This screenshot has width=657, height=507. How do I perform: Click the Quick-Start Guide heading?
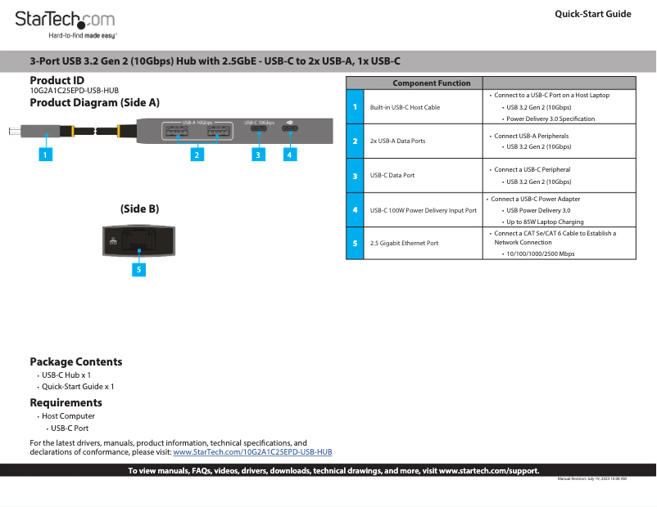point(592,13)
